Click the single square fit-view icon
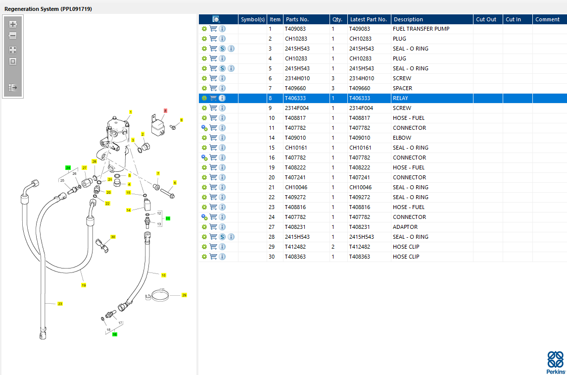Image resolution: width=567 pixels, height=375 pixels. point(13,61)
